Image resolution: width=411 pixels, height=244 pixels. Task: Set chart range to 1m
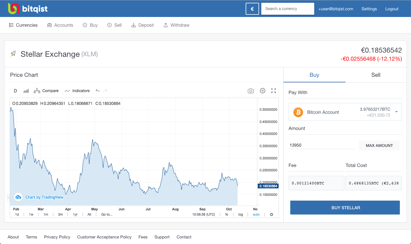(x=46, y=215)
